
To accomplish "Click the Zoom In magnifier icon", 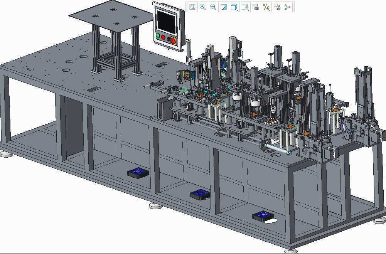I will point(202,7).
